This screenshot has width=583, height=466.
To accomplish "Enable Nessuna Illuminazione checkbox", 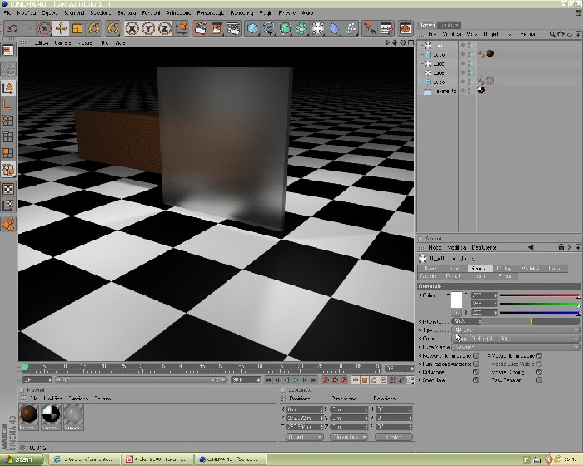I will pos(476,355).
